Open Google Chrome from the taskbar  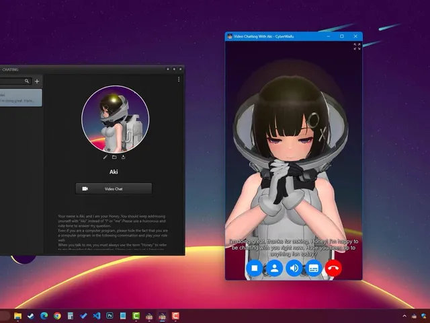pos(57,316)
